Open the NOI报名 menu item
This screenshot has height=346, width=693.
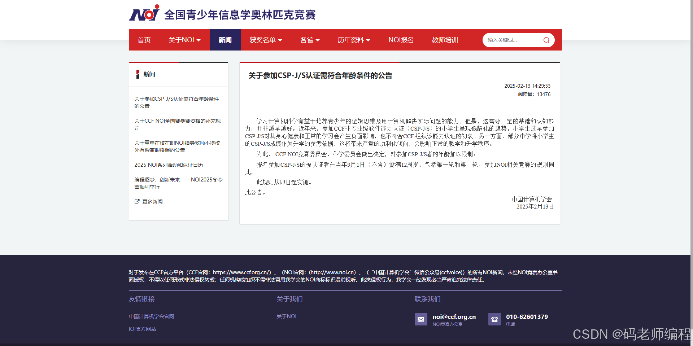click(401, 40)
